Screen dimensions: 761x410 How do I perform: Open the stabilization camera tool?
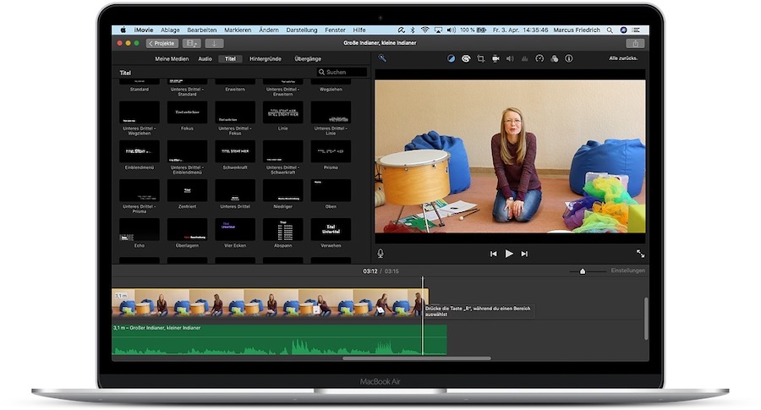click(x=495, y=58)
